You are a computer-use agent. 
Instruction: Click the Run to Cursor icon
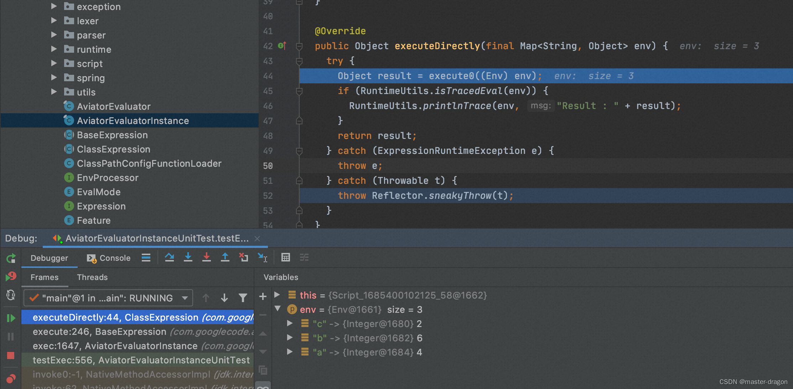click(x=263, y=257)
